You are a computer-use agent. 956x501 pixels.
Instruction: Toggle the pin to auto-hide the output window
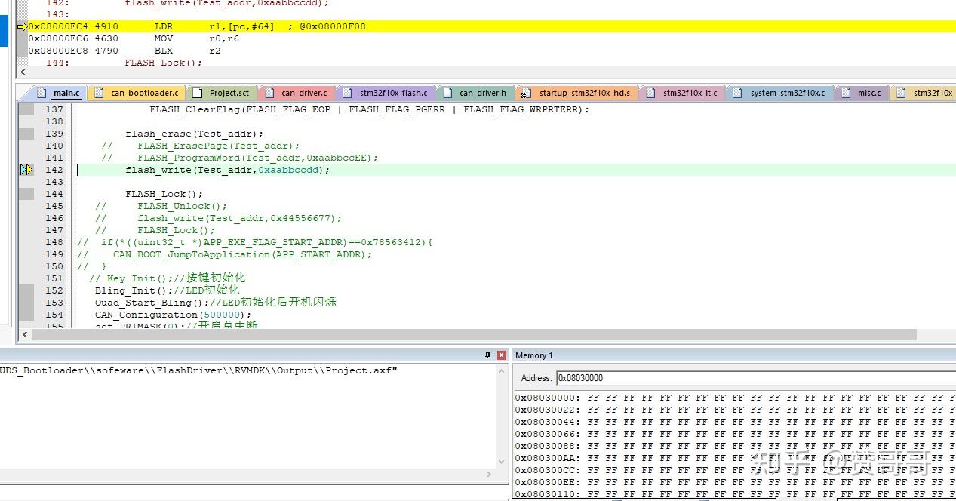(487, 355)
